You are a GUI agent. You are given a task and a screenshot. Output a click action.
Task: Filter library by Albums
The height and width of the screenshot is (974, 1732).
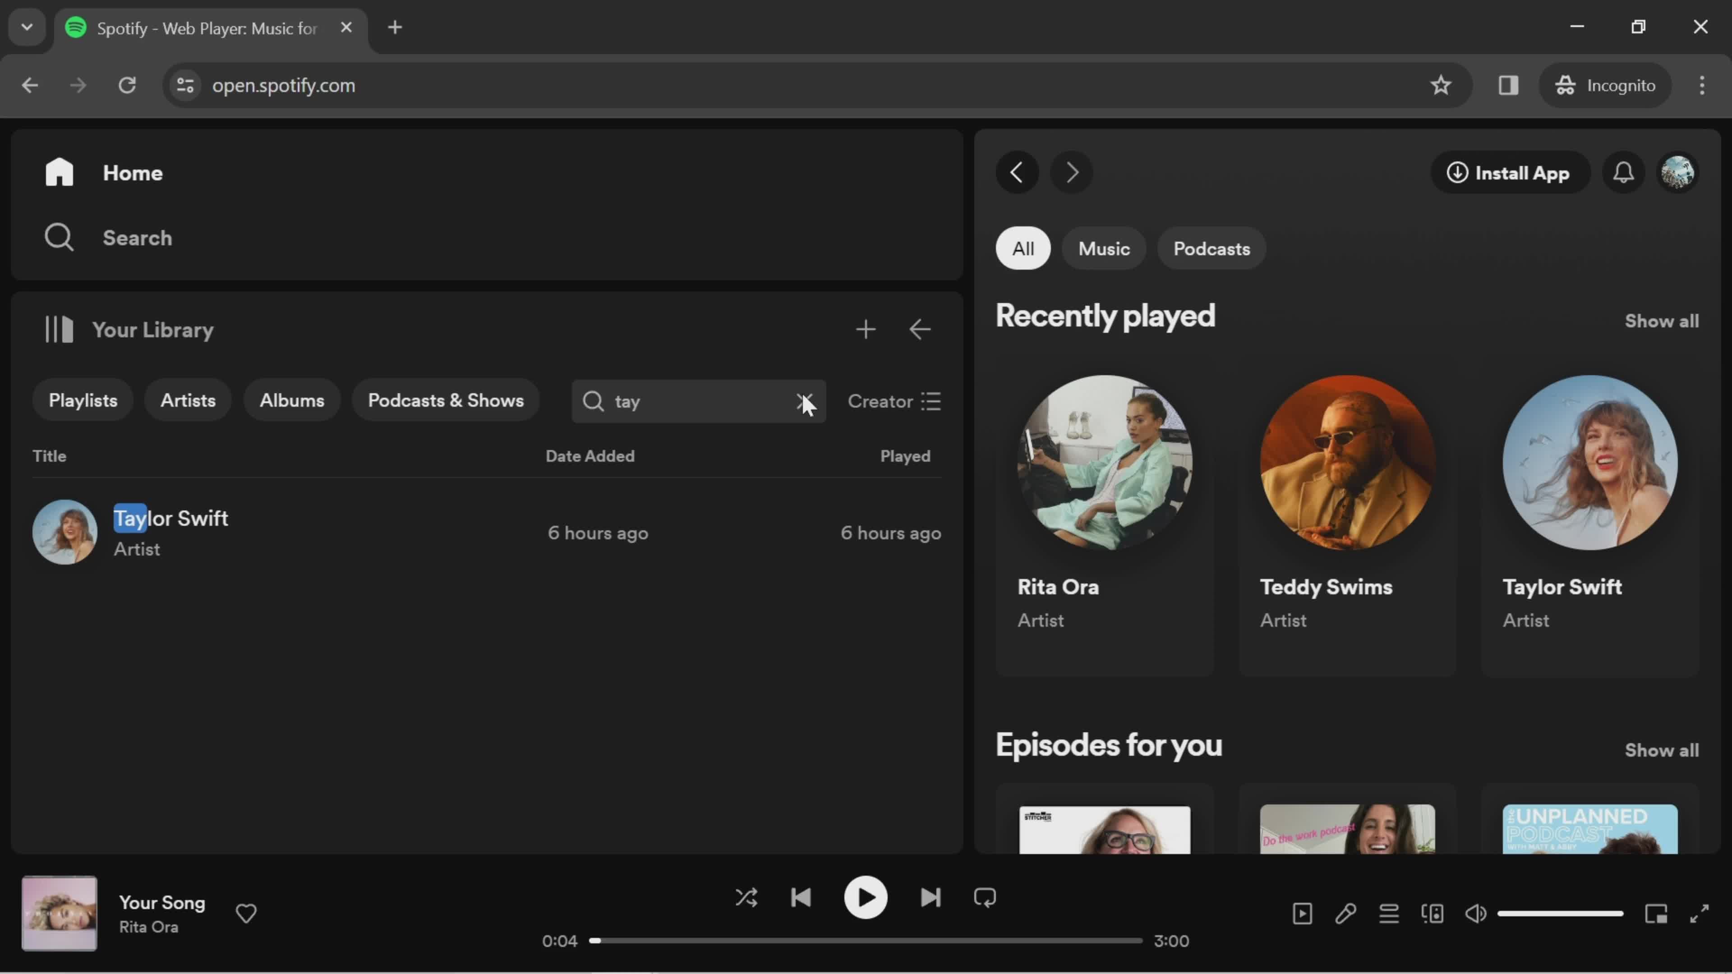coord(292,400)
